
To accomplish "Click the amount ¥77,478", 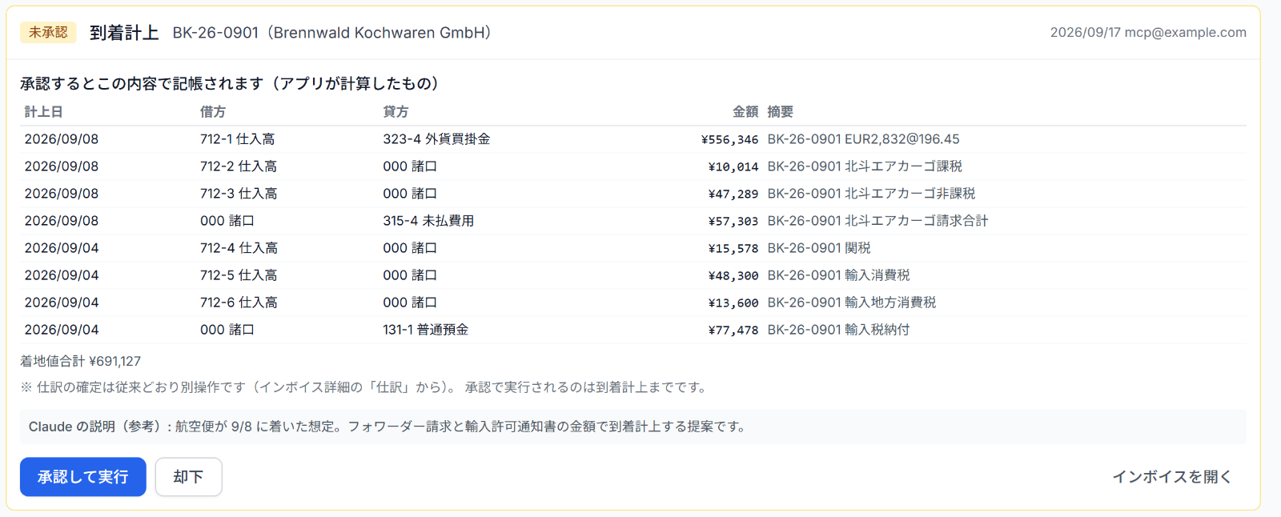I will pyautogui.click(x=733, y=331).
